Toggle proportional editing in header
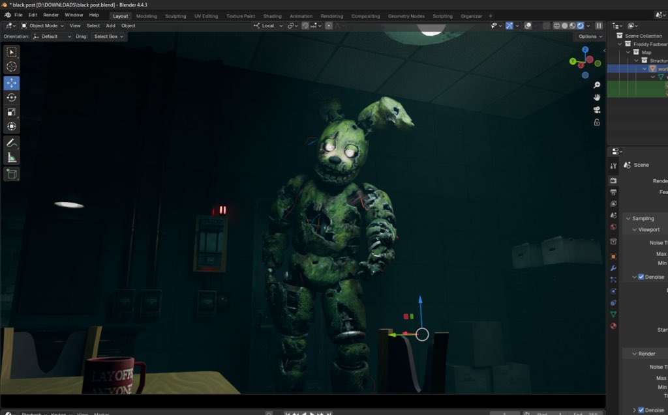The image size is (668, 415). pos(329,25)
